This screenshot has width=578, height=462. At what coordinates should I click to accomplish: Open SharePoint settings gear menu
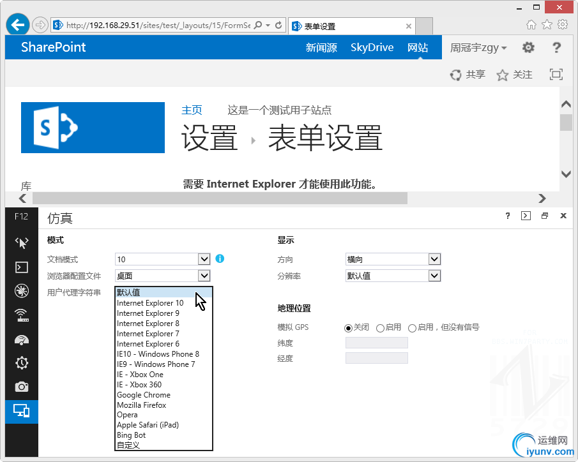[528, 47]
